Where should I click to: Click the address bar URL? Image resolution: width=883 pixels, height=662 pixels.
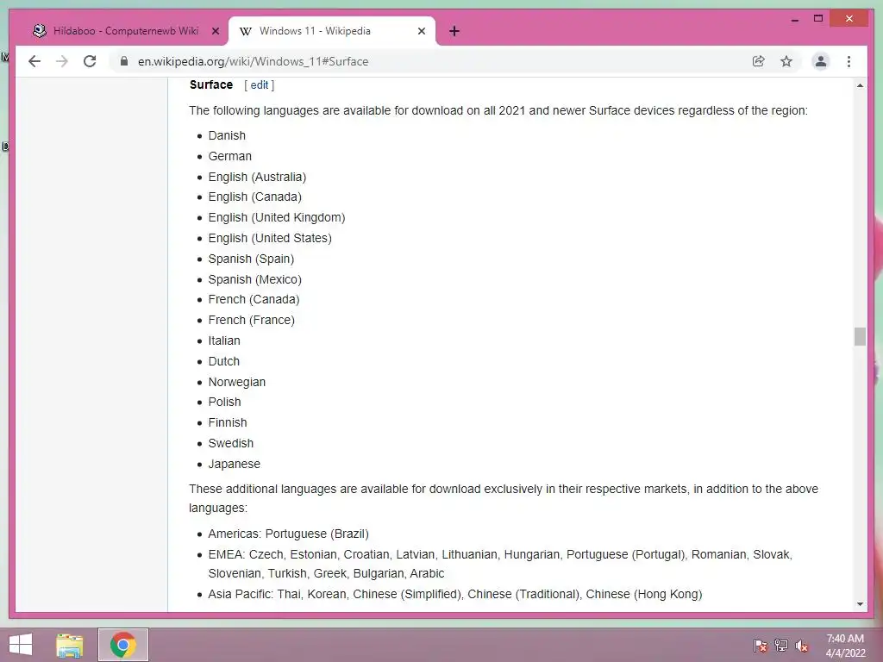point(253,61)
